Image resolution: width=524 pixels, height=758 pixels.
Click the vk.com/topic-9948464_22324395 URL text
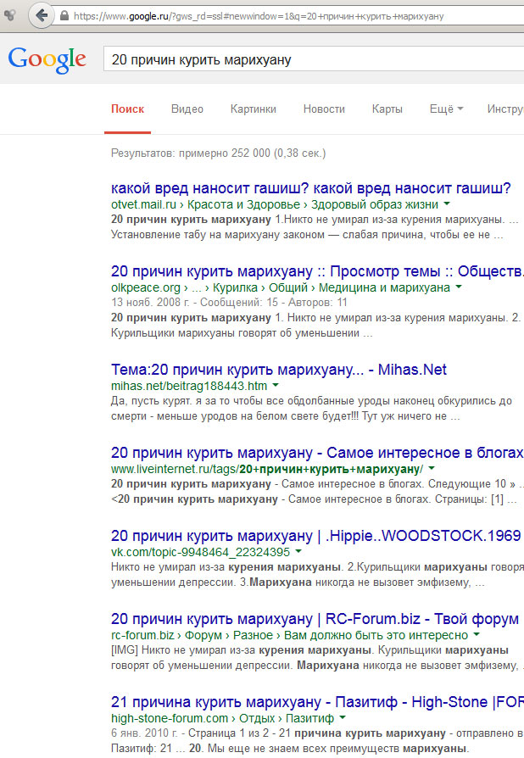(x=201, y=552)
